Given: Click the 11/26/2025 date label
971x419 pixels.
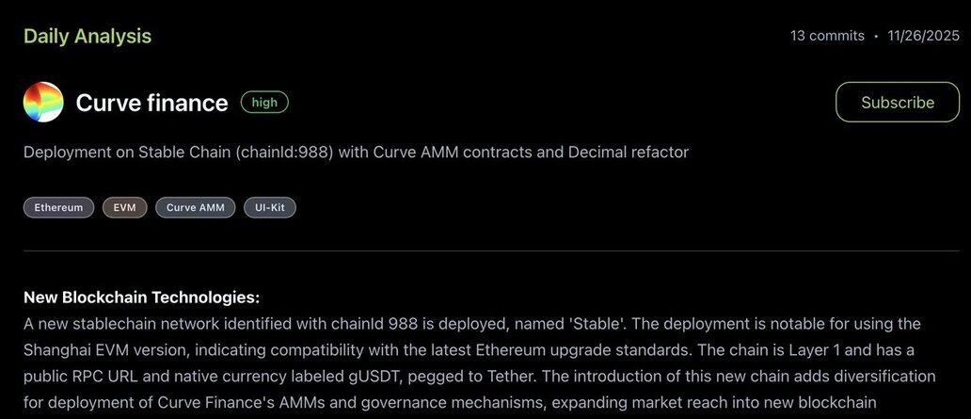Looking at the screenshot, I should click(923, 36).
